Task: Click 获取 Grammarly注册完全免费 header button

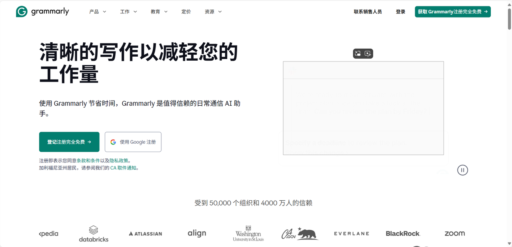Action: (x=453, y=12)
